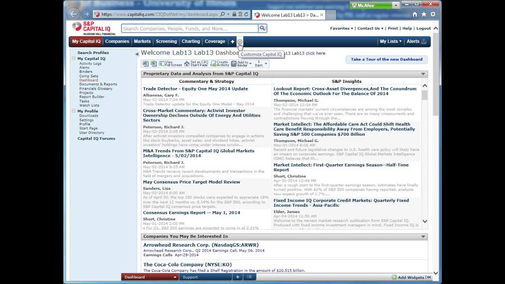The width and height of the screenshot is (505, 284).
Task: Open the Charting menu
Action: tap(191, 41)
